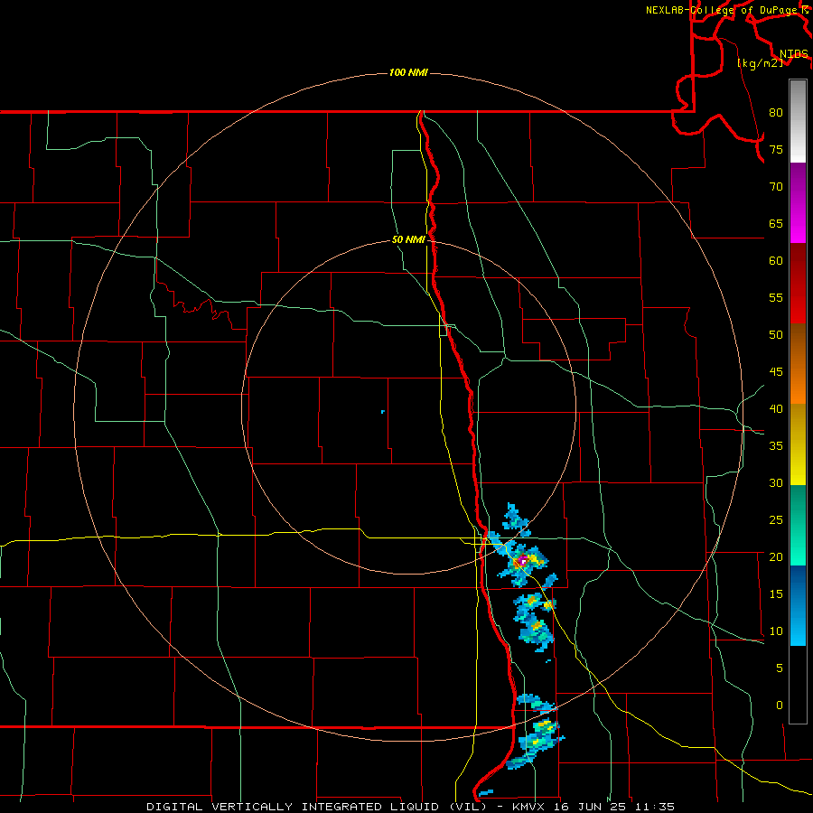813x813 pixels.
Task: Click the white-gray top segment of the color bar
Action: coord(798,121)
